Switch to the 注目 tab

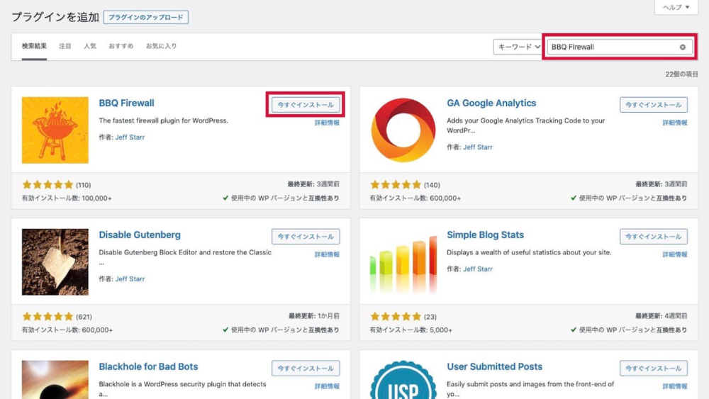tap(65, 46)
